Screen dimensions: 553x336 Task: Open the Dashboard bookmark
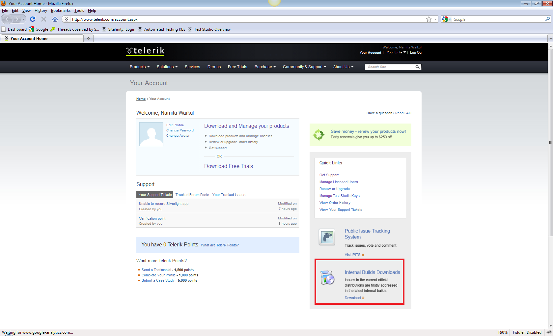pos(14,29)
